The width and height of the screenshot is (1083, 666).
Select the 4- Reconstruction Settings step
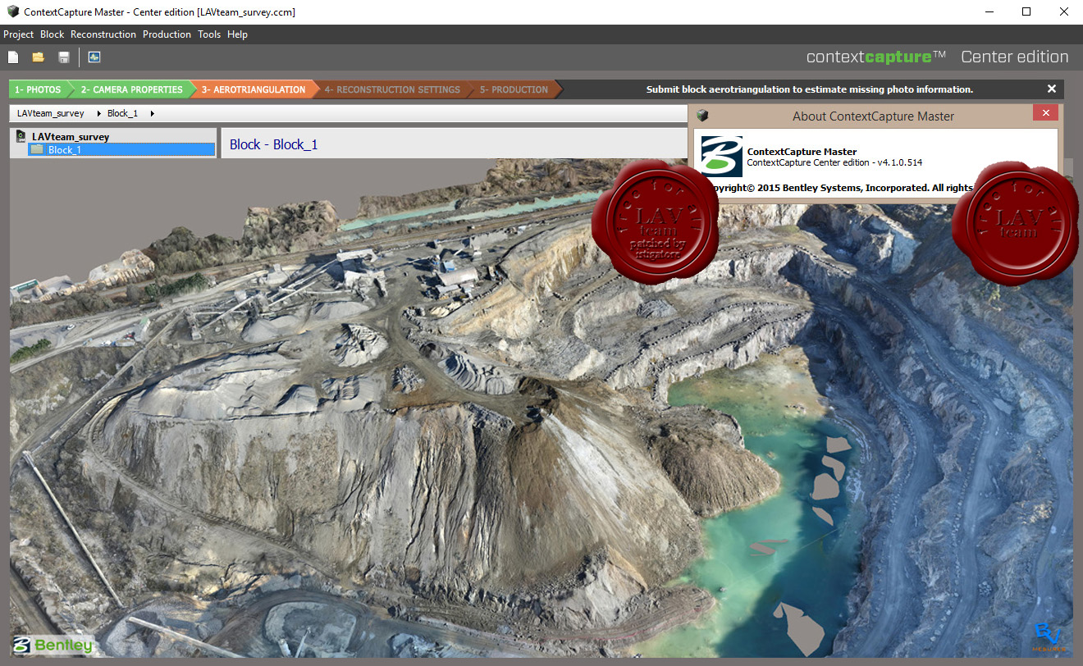coord(392,89)
